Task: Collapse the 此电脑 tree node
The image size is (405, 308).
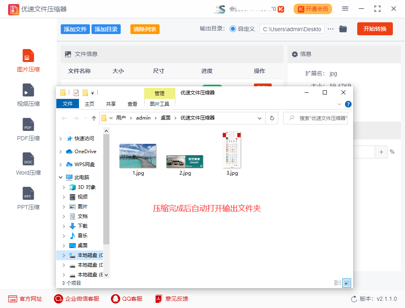Action: point(60,177)
